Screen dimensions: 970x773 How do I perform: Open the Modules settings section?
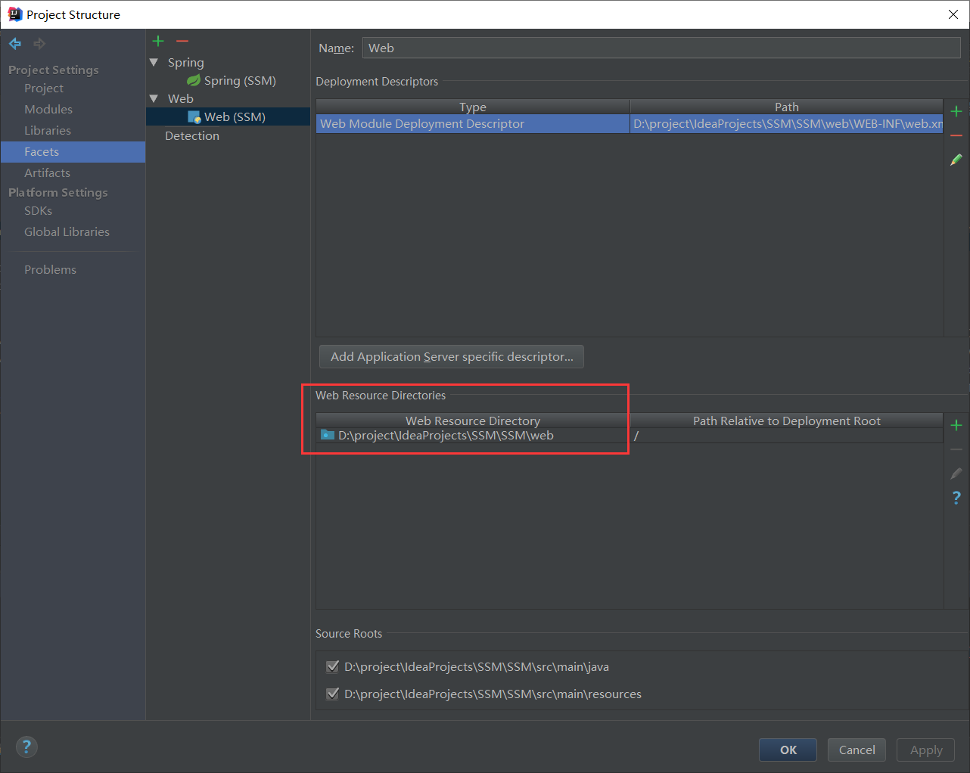click(48, 110)
